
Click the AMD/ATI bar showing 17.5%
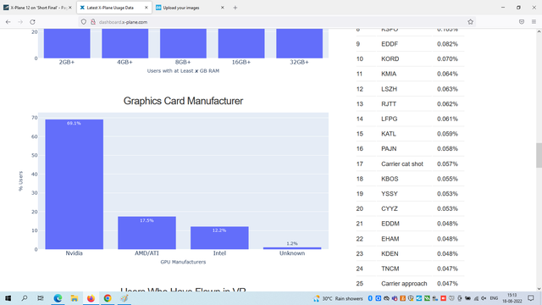coord(147,233)
